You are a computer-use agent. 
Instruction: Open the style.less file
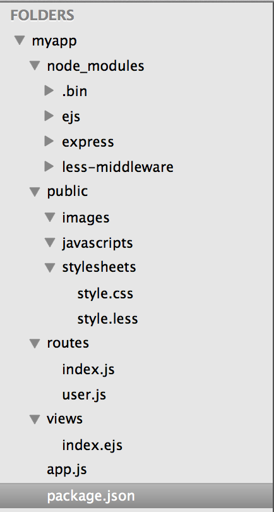pyautogui.click(x=107, y=319)
